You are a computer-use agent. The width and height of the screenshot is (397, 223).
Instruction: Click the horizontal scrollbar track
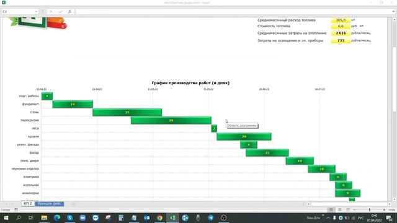(349, 204)
